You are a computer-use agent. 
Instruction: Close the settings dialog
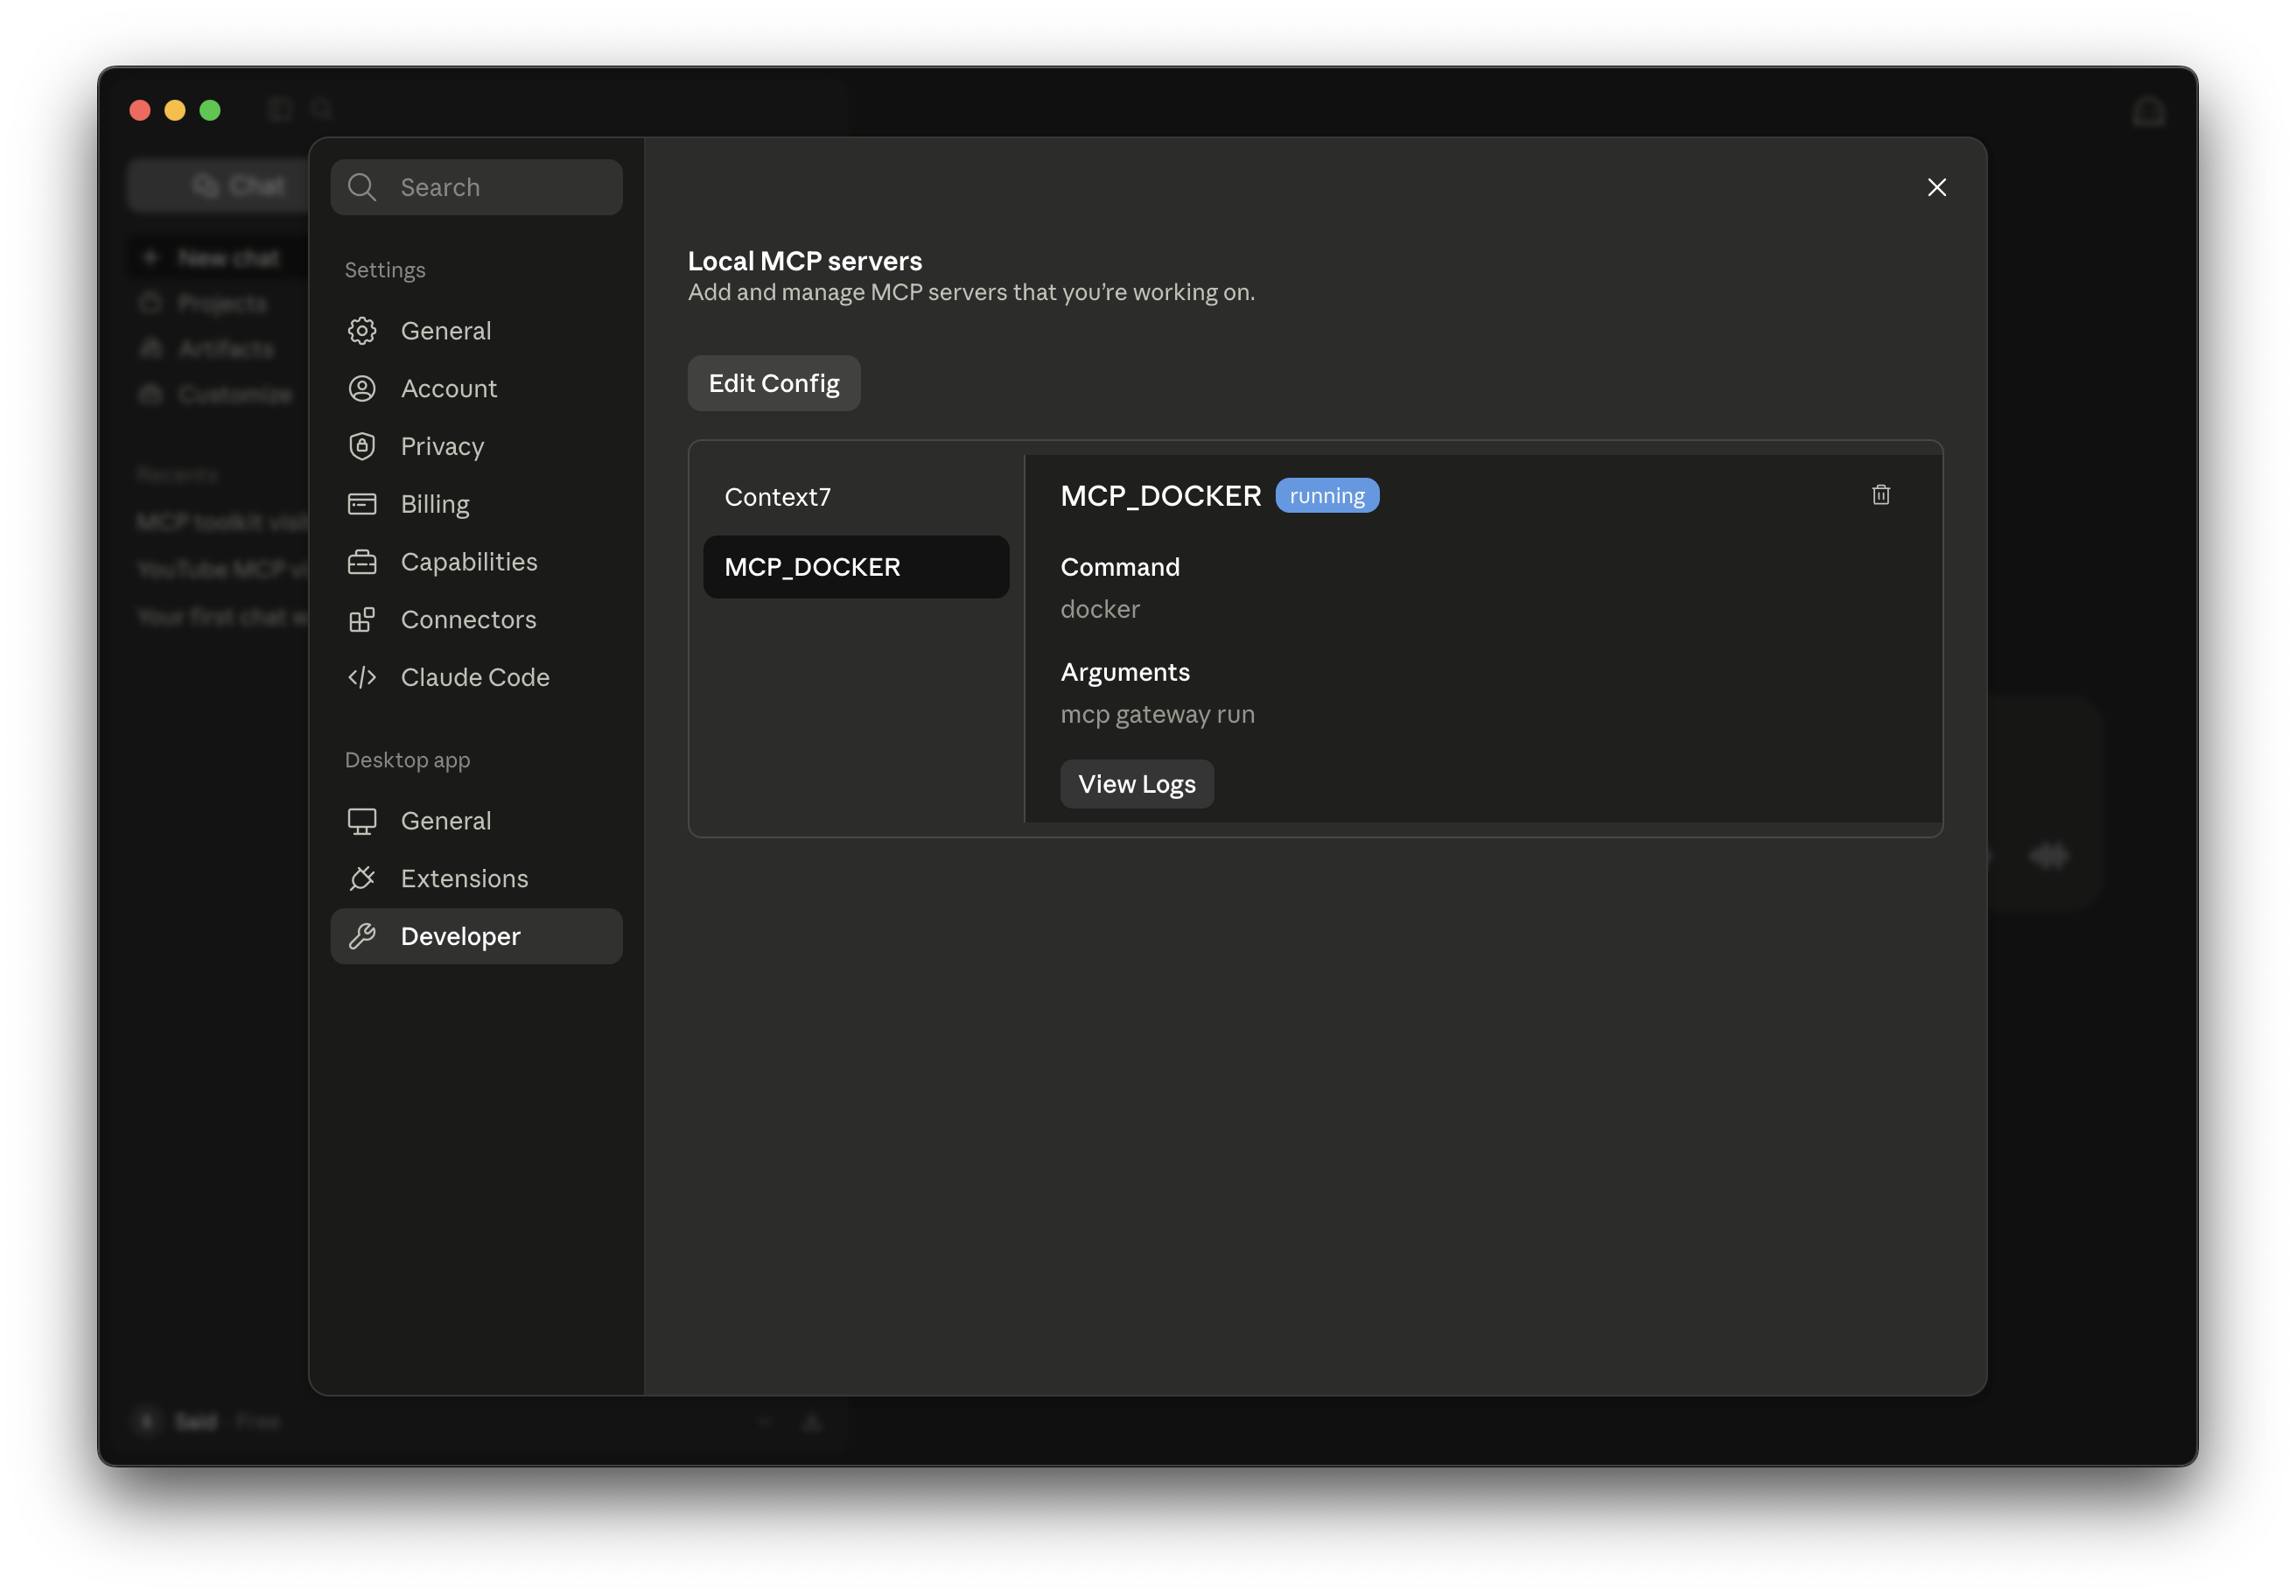pos(1937,187)
